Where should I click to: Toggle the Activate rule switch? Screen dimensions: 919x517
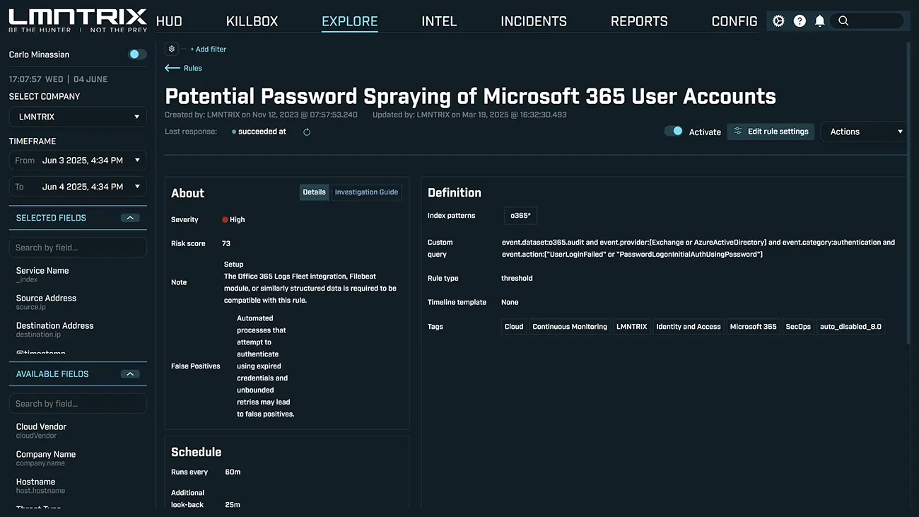[x=674, y=132]
